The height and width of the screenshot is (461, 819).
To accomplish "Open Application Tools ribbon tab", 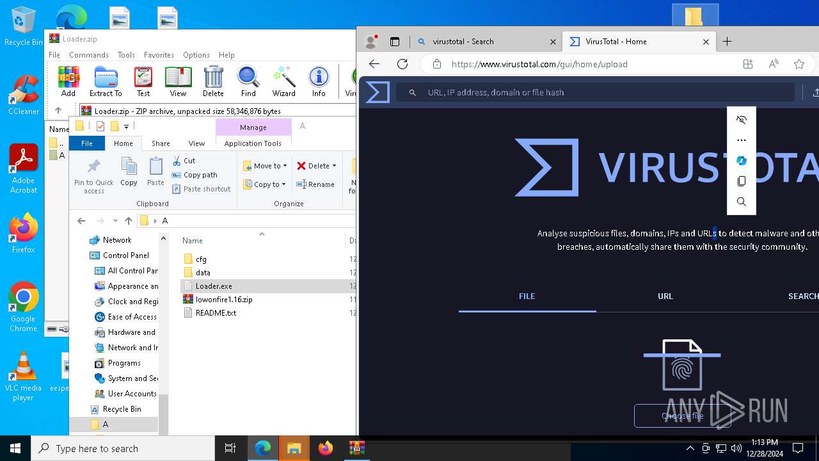I will 253,143.
